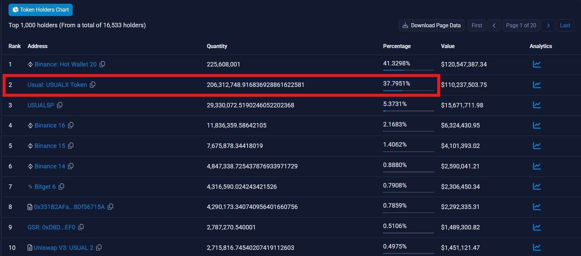Open Binance 16 address page
Screen dimensions: 581x256
(49, 125)
